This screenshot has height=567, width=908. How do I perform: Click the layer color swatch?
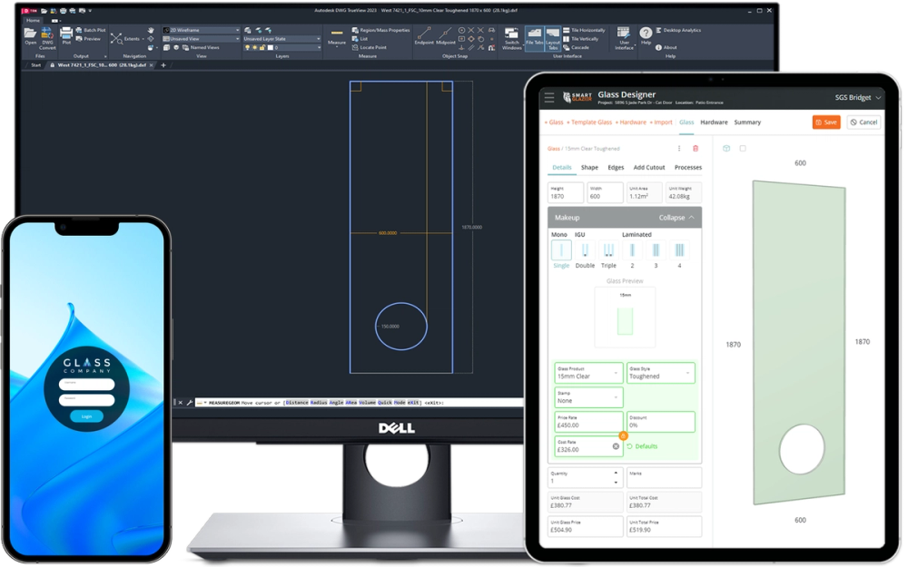270,47
